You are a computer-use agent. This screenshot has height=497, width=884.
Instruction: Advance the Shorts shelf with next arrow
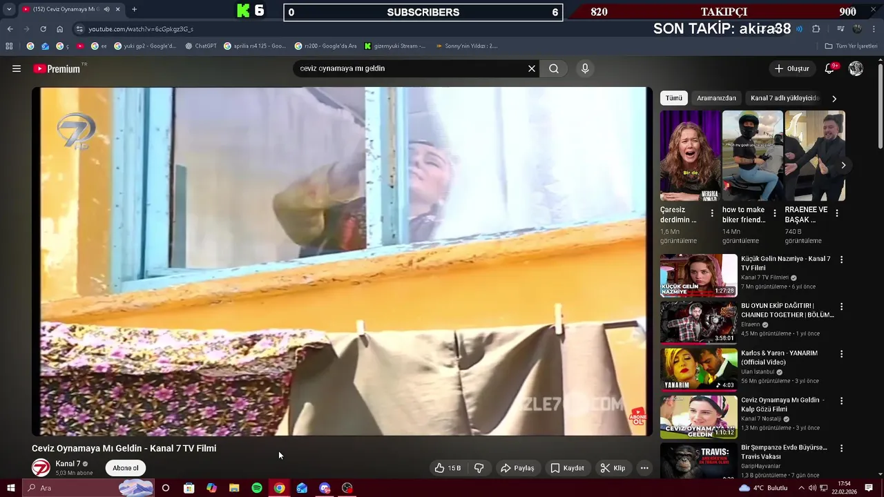click(x=843, y=166)
